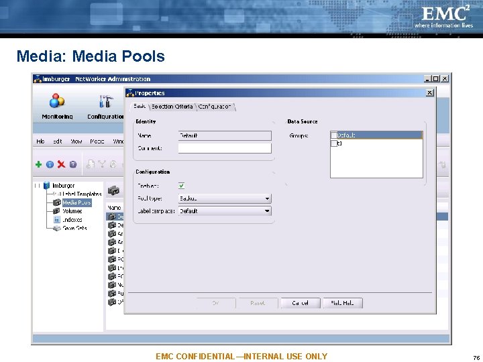Check the Default group checkbox
The width and height of the screenshot is (483, 362).
334,135
